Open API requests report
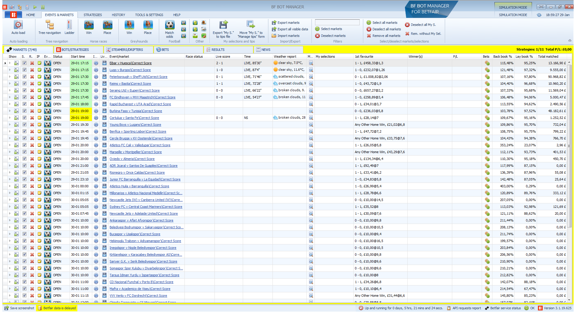The image size is (576, 314). pyautogui.click(x=464, y=308)
